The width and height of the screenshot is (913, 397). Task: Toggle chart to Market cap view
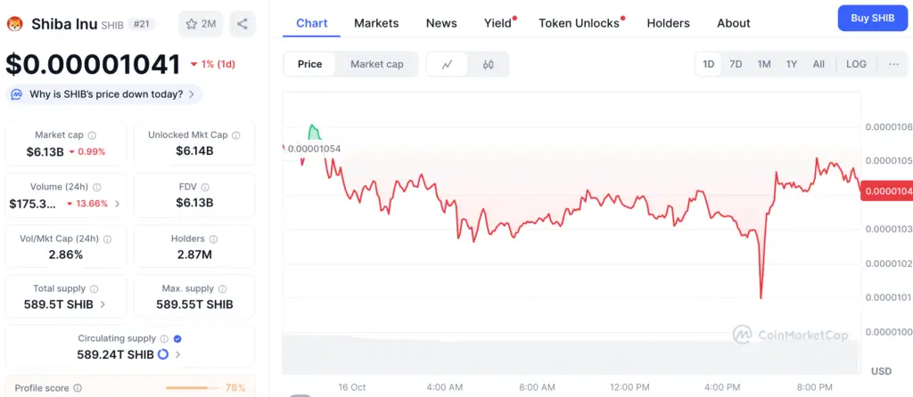point(376,64)
